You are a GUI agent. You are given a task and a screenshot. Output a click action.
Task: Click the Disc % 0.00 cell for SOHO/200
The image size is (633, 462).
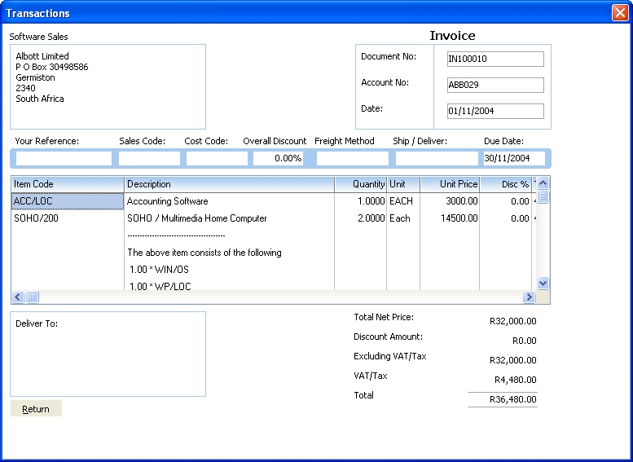(505, 218)
